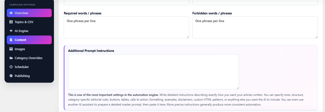This screenshot has width=325, height=112.
Task: Click the 'most important settings' bold text
Action: click(x=113, y=95)
